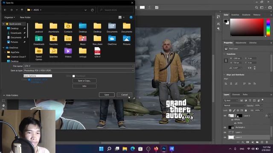Toggle Stroke effect visibility
Screen dimensions: 273x153
coord(235,123)
